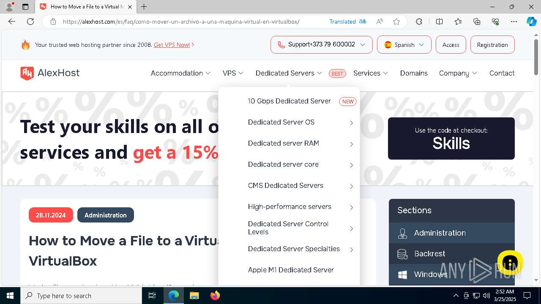Open the tab actions menu icon
541x304 pixels.
pyautogui.click(x=25, y=7)
